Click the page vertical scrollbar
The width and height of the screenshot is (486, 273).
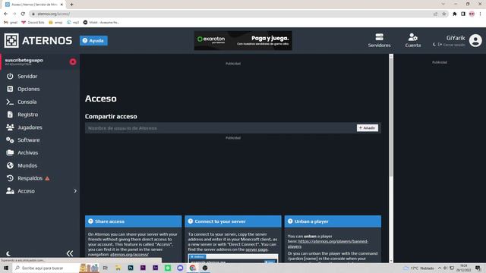pyautogui.click(x=391, y=118)
